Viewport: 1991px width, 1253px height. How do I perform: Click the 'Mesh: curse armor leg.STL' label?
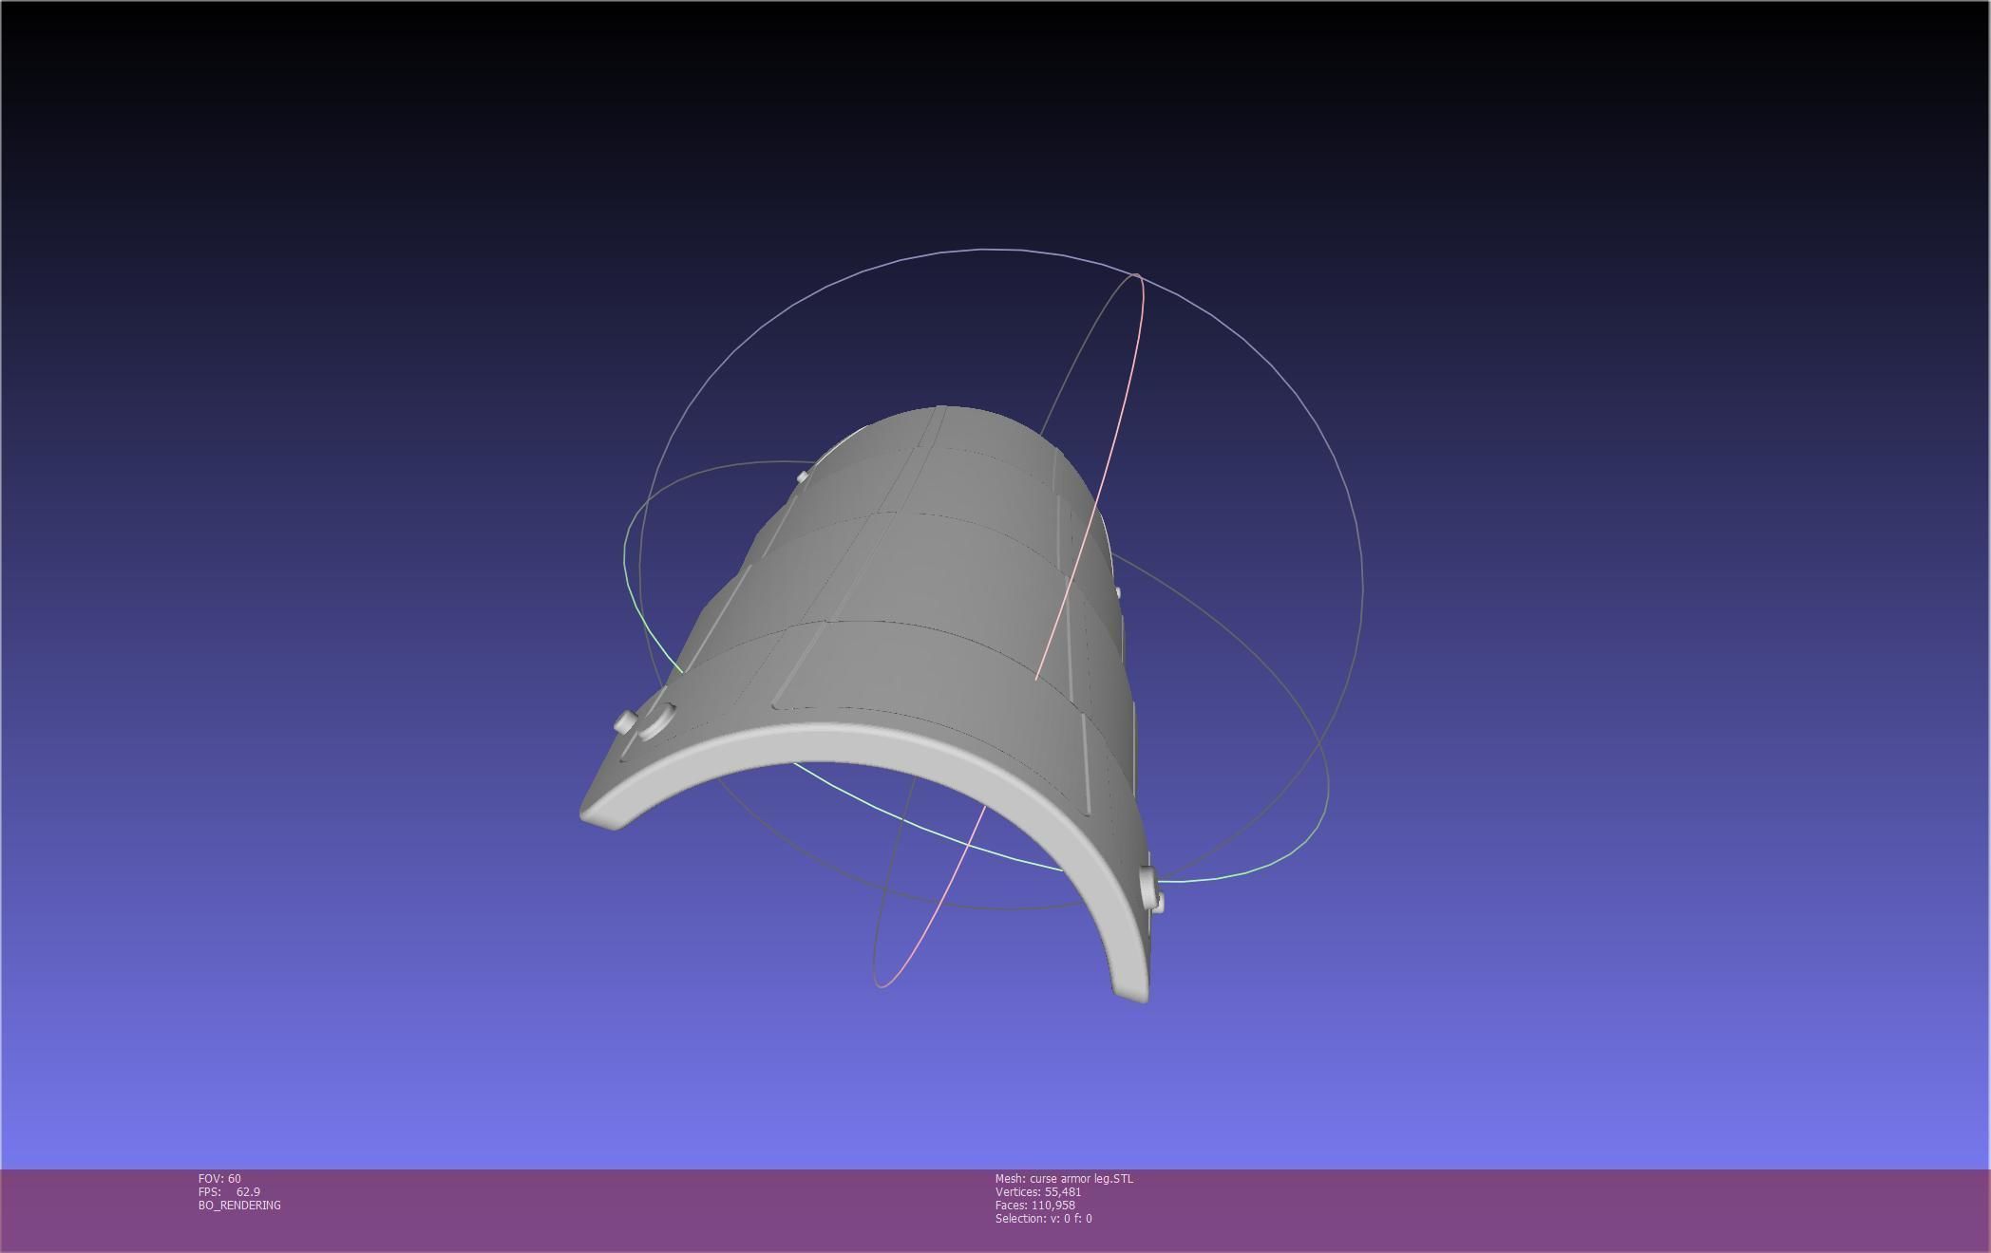[x=1064, y=1178]
